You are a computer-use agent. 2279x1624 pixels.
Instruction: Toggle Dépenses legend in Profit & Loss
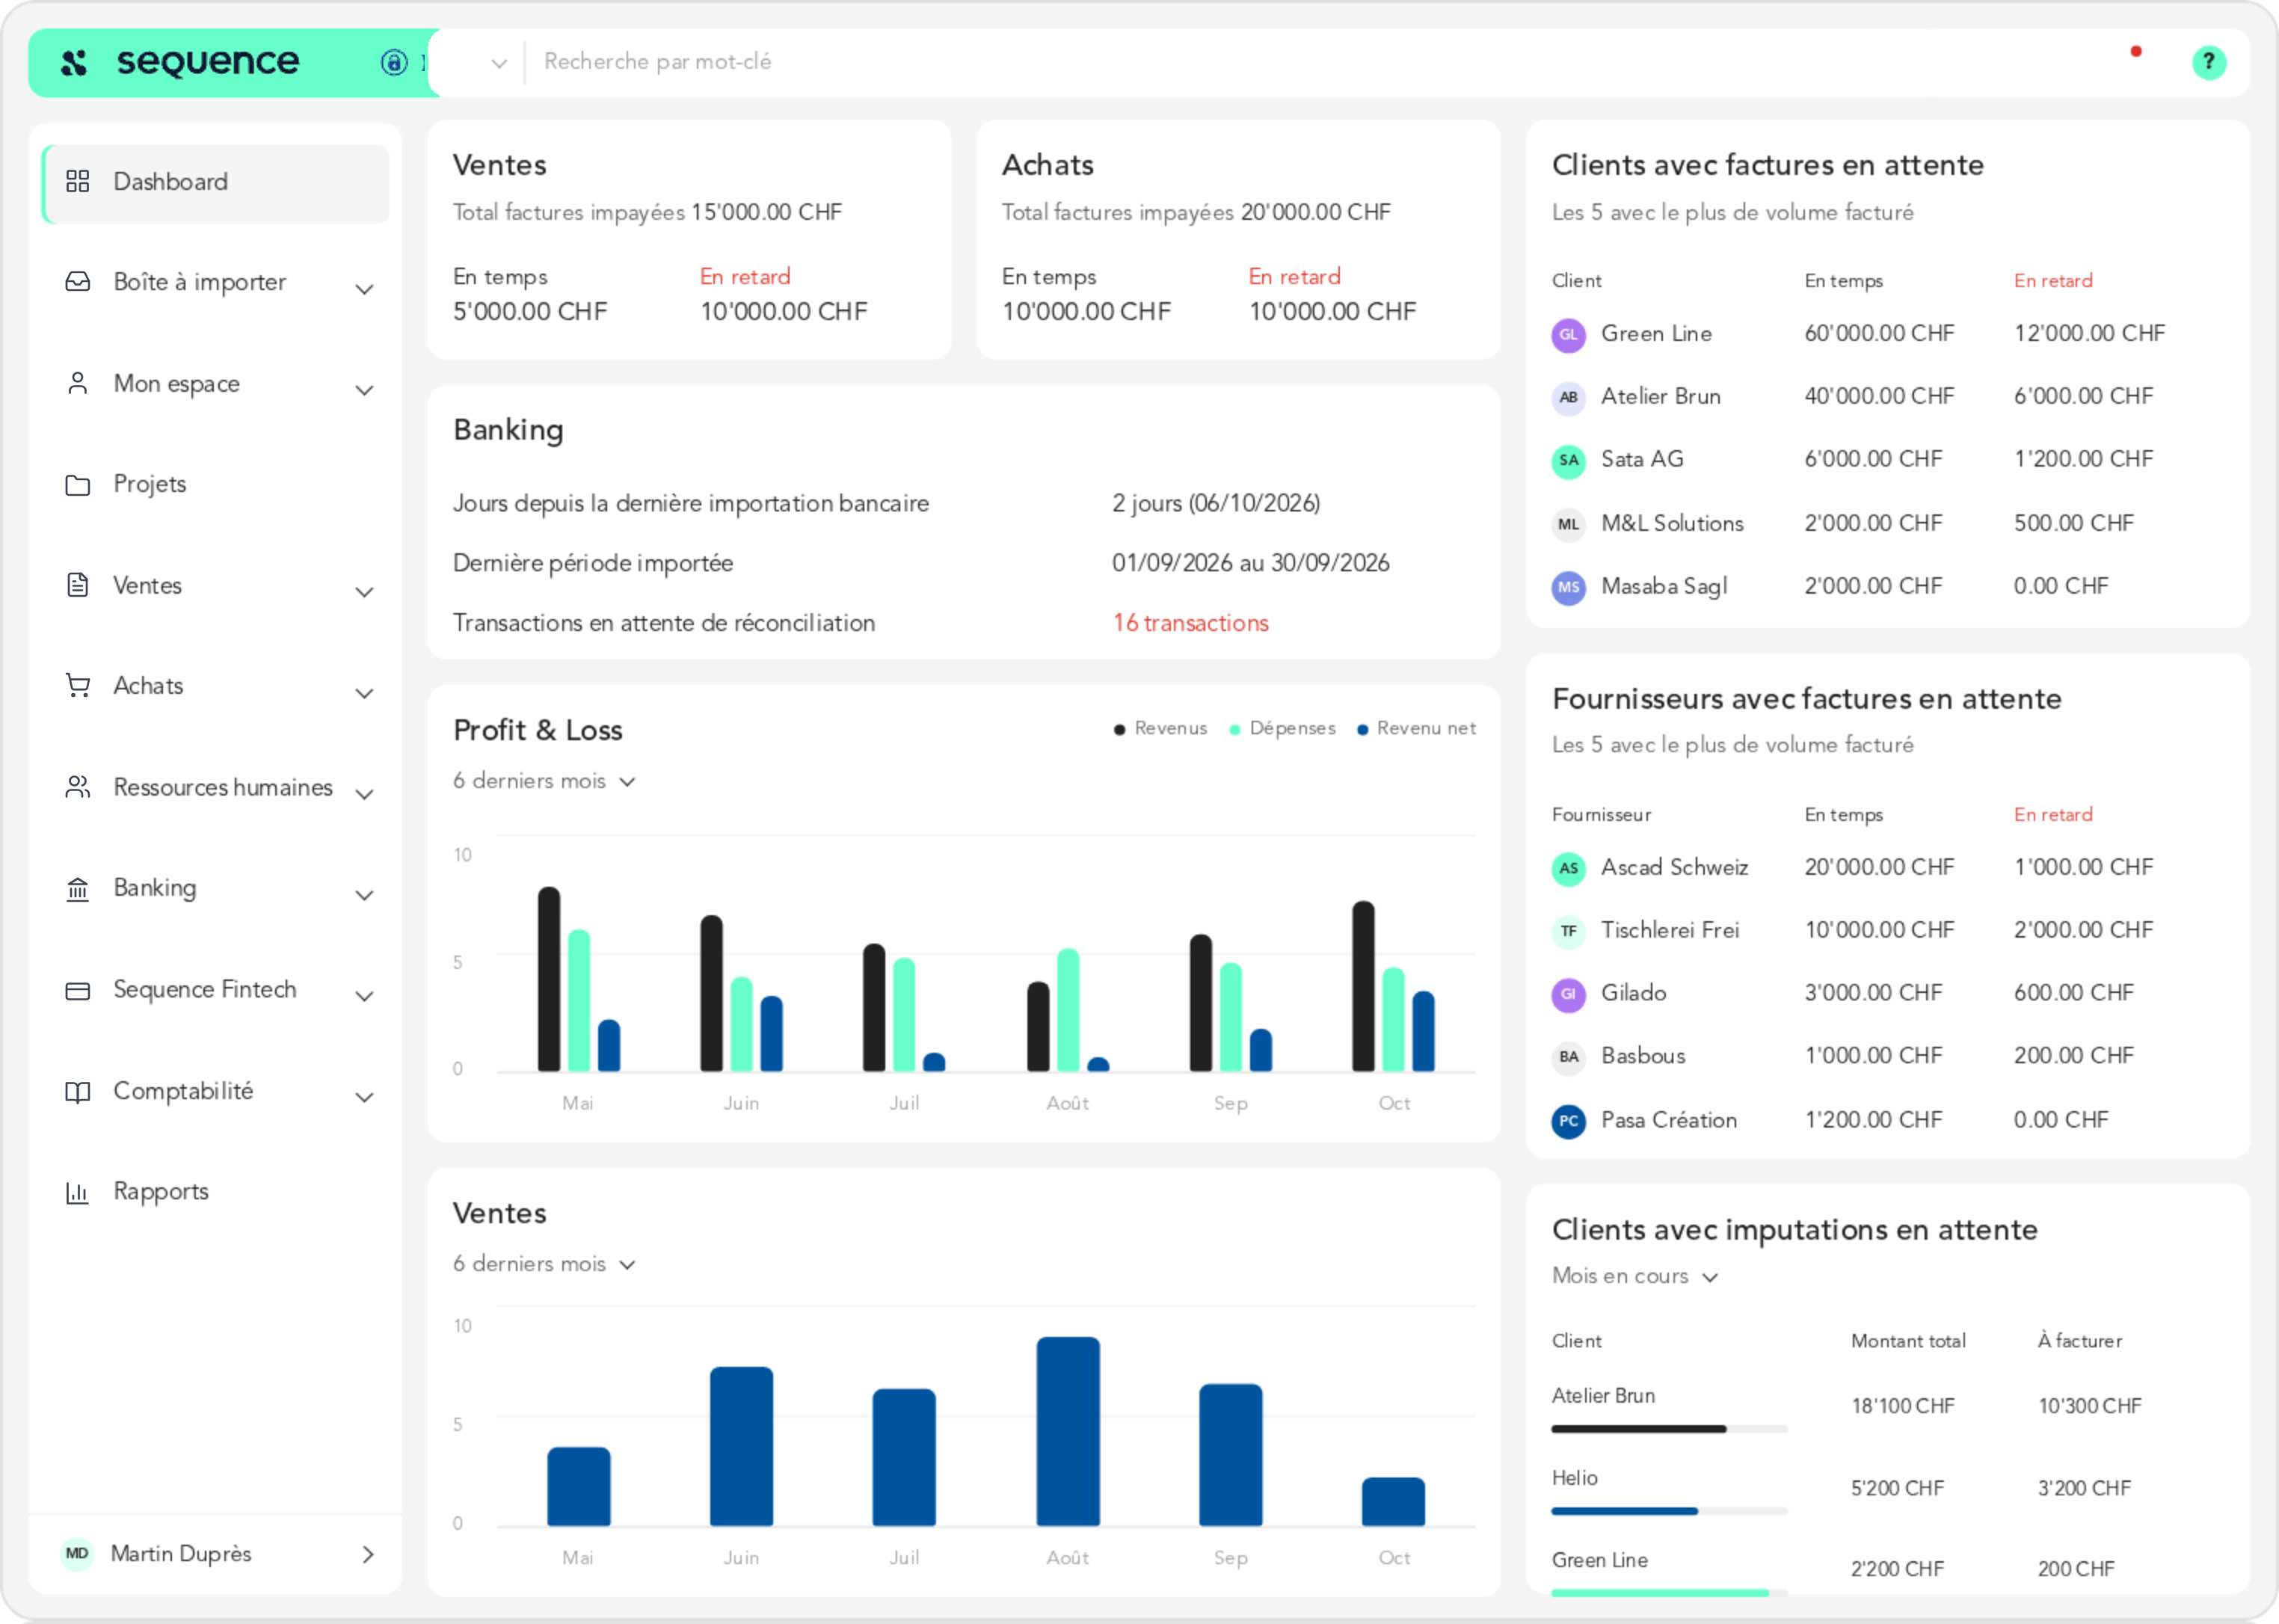click(1282, 729)
